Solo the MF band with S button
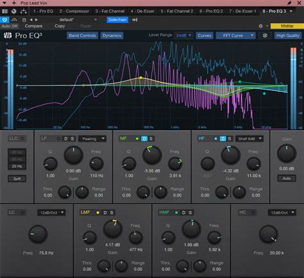This screenshot has width=304, height=278. 151,139
